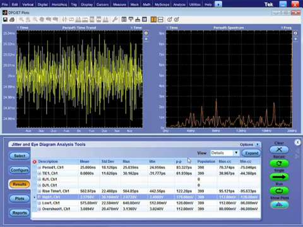Click the info icon beside the Time Trend plot
The height and width of the screenshot is (227, 303).
pos(146,33)
